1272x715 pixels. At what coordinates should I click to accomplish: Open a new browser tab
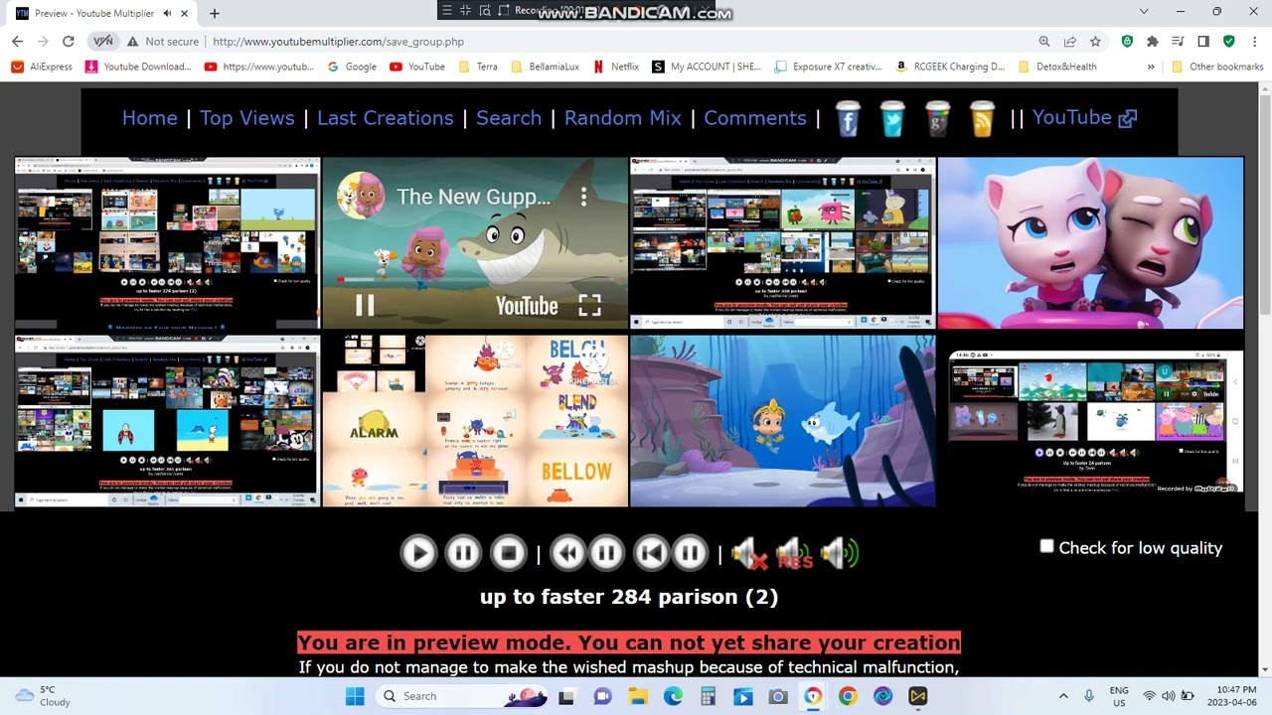pos(214,13)
